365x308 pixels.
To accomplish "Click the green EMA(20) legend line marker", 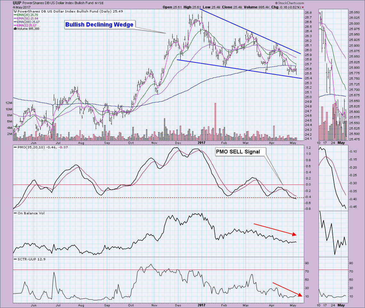I will [15, 15].
